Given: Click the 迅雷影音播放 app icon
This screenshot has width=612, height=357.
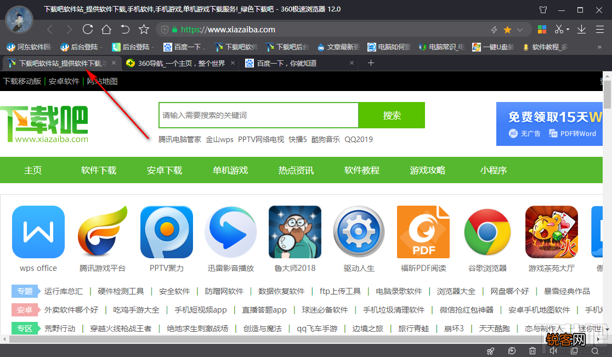Looking at the screenshot, I should pos(231,232).
